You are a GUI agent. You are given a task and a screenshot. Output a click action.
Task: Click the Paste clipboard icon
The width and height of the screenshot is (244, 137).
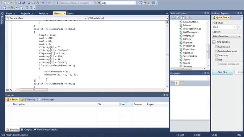click(x=37, y=3)
